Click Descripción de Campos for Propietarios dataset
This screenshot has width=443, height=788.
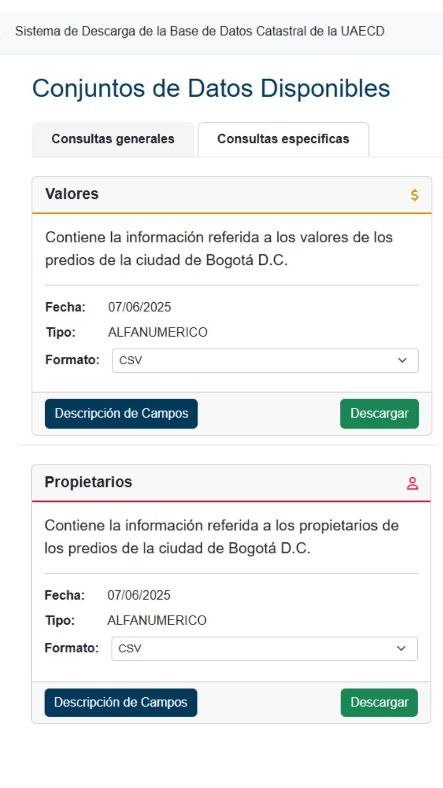[121, 702]
